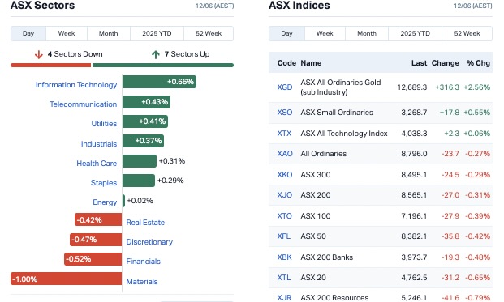The height and width of the screenshot is (302, 504).
Task: Click the red down arrow for Sectors Down
Action: [39, 54]
